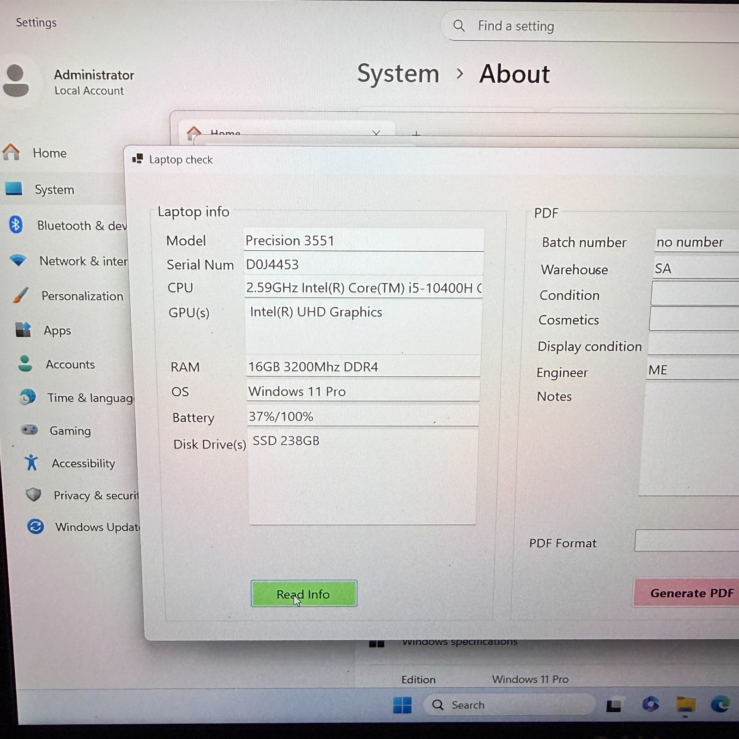Open Windows Update settings
Image resolution: width=739 pixels, height=739 pixels.
tap(97, 527)
